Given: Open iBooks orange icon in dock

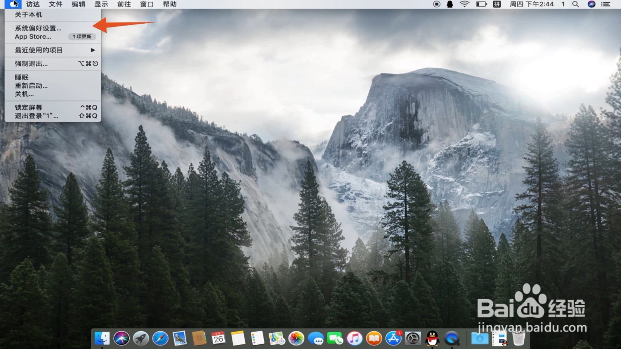Looking at the screenshot, I should pos(374,339).
